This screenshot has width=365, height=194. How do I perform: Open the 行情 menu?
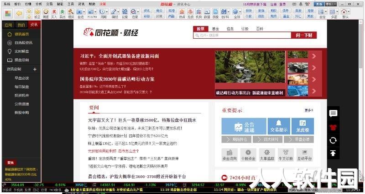(28, 4)
